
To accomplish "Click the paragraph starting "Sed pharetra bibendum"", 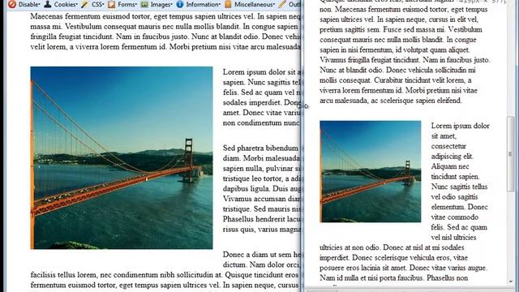I will [261, 188].
